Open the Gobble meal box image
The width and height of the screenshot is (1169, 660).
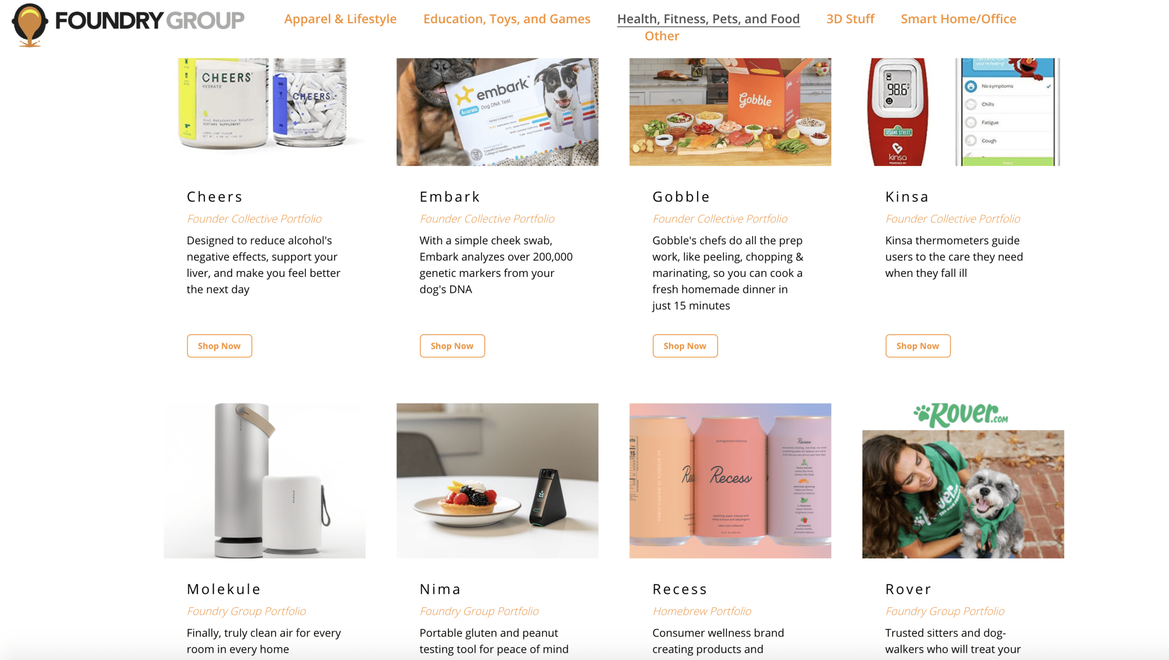pyautogui.click(x=730, y=112)
